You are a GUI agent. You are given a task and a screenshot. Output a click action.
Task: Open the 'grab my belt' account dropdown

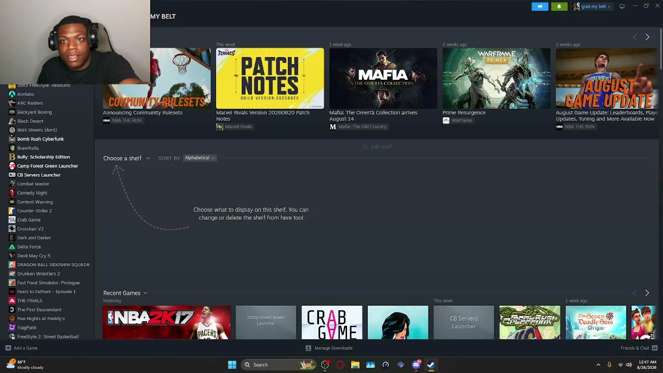592,6
